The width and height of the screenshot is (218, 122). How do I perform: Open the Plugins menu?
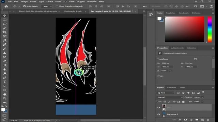[81, 1]
